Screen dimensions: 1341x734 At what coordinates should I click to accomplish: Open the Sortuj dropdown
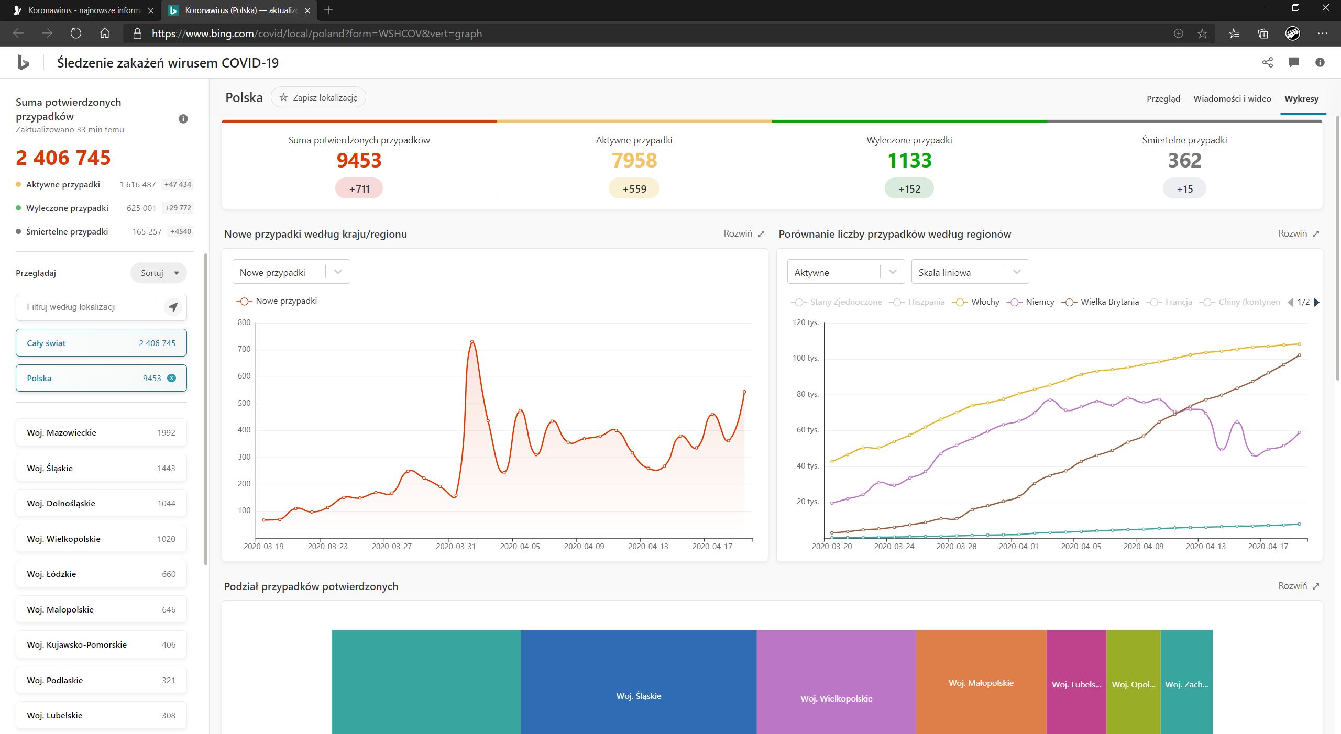click(159, 273)
